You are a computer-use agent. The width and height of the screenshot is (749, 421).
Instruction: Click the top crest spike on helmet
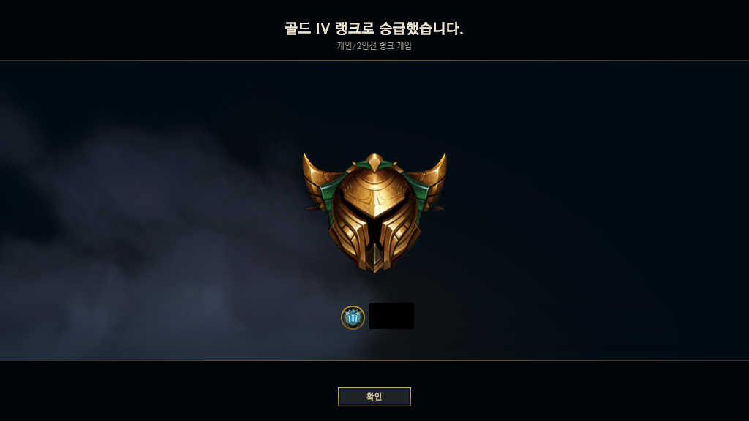(x=374, y=162)
